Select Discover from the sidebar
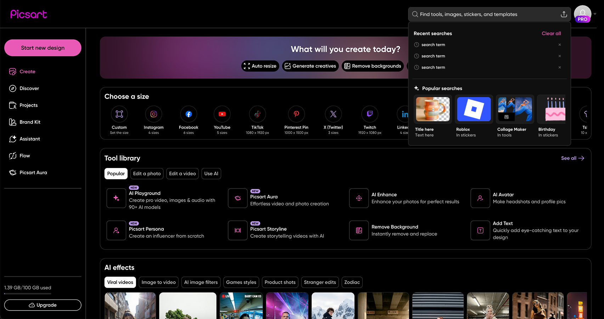This screenshot has width=604, height=319. point(29,88)
